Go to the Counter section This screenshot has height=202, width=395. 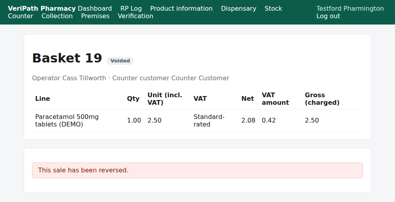(21, 16)
